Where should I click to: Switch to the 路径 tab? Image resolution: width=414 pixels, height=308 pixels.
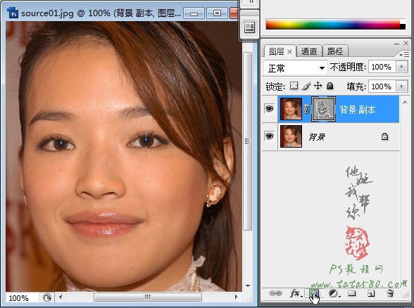[335, 51]
